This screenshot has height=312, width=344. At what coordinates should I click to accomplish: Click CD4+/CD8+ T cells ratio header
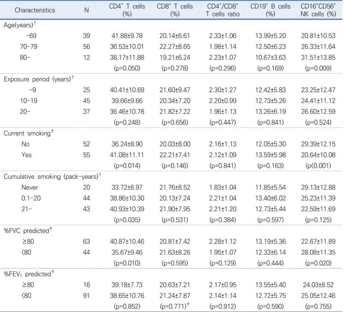(x=223, y=10)
